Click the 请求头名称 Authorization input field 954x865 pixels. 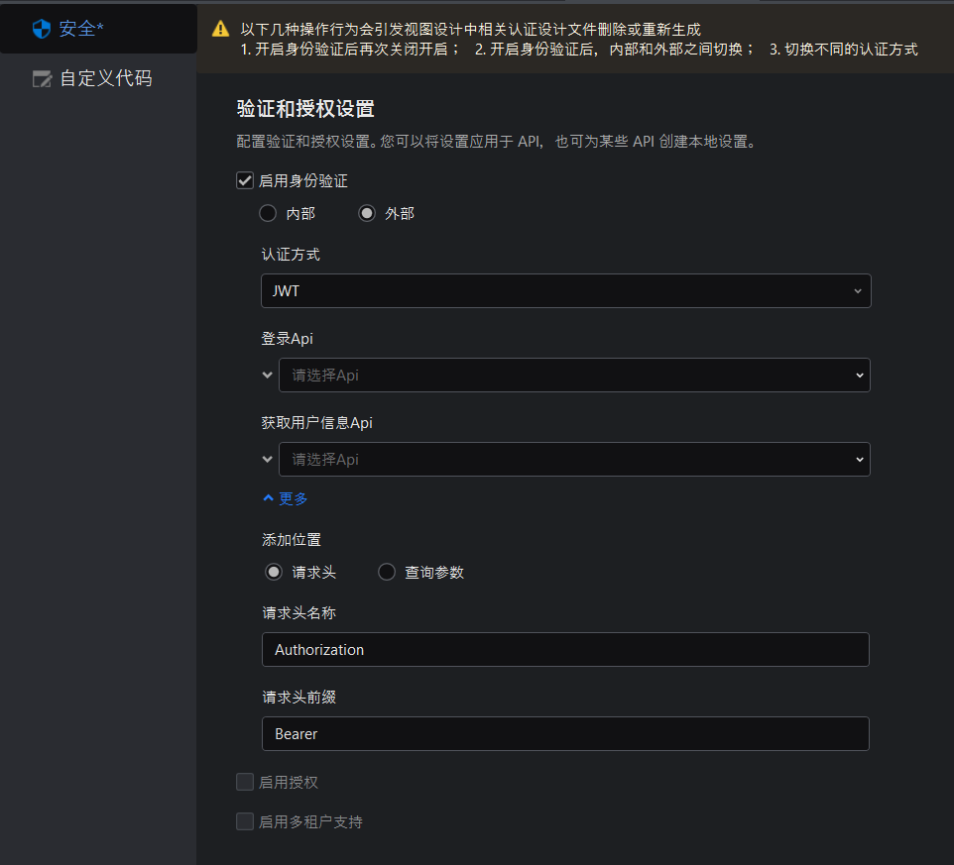point(565,650)
